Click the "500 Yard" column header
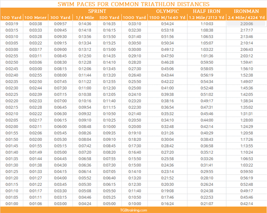Viewport: 267px width, 213px height. 109,17
